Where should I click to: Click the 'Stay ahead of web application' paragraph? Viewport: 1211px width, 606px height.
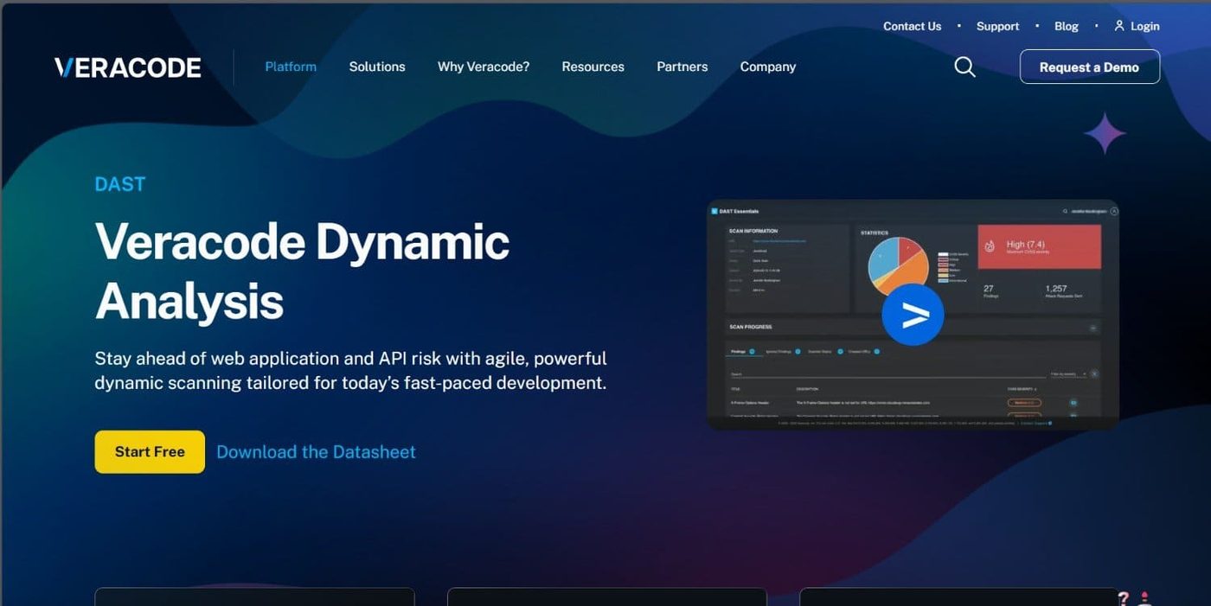tap(350, 370)
